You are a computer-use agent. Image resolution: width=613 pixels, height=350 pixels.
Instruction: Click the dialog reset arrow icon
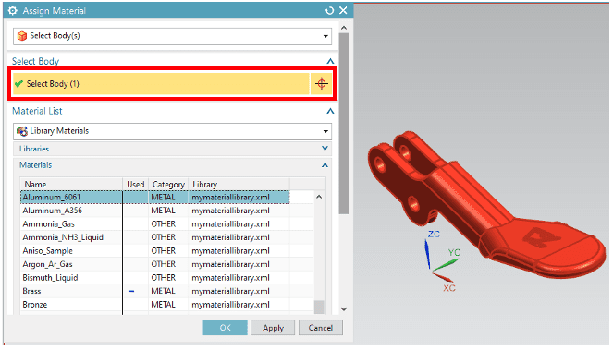[329, 10]
